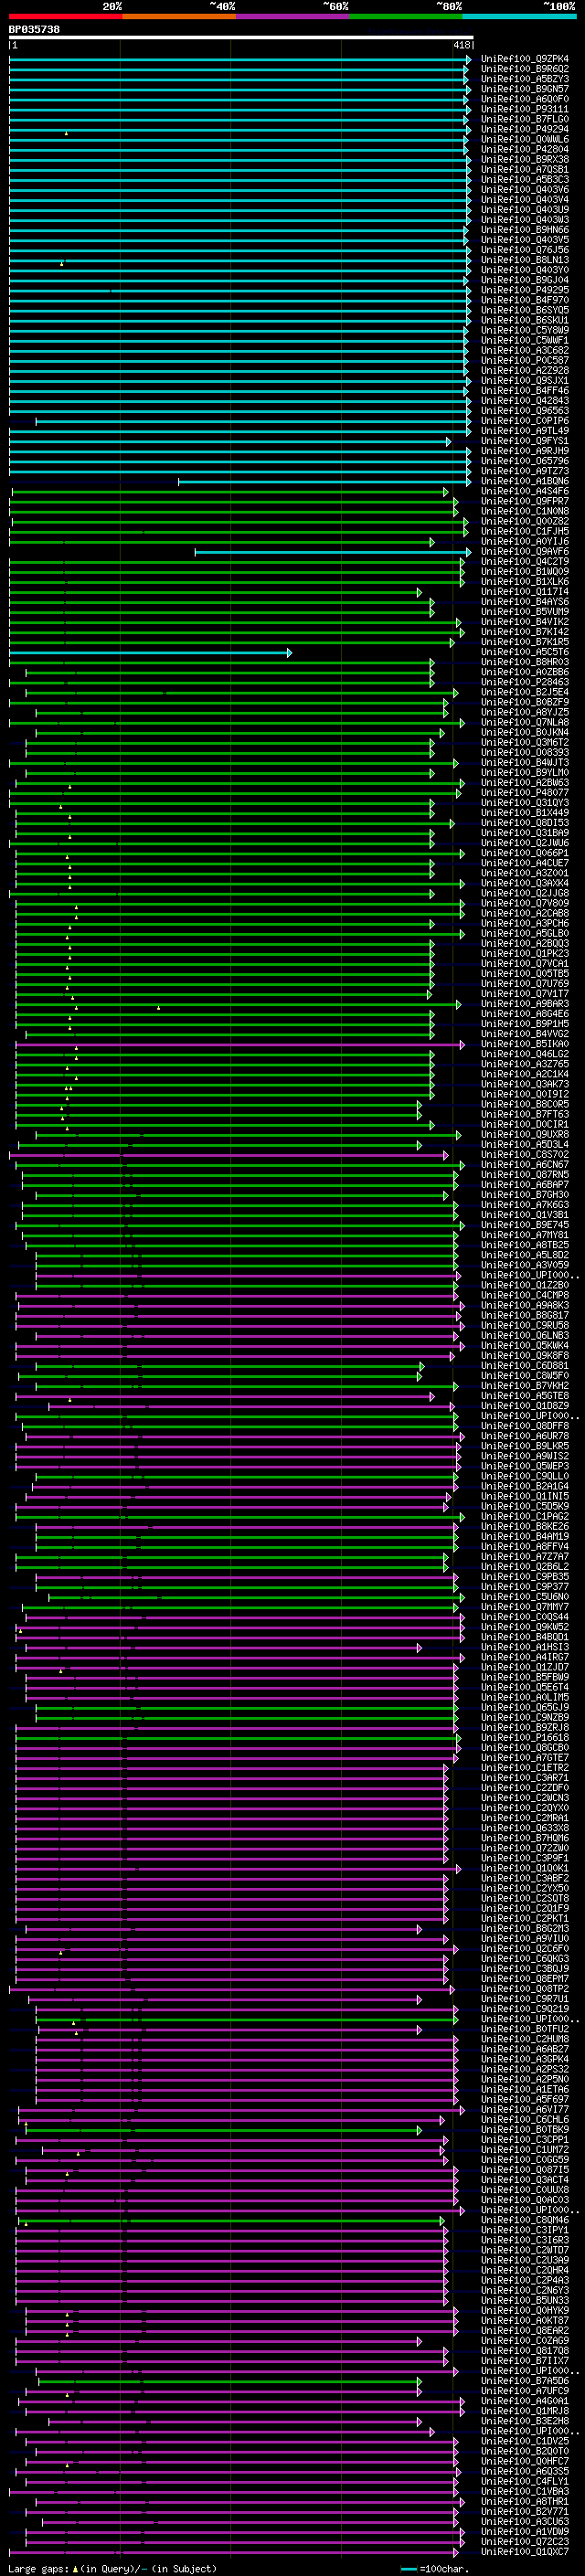585x2576 pixels.
Task: Select hit UniRef100_B9RX38
Action: pyautogui.click(x=525, y=159)
